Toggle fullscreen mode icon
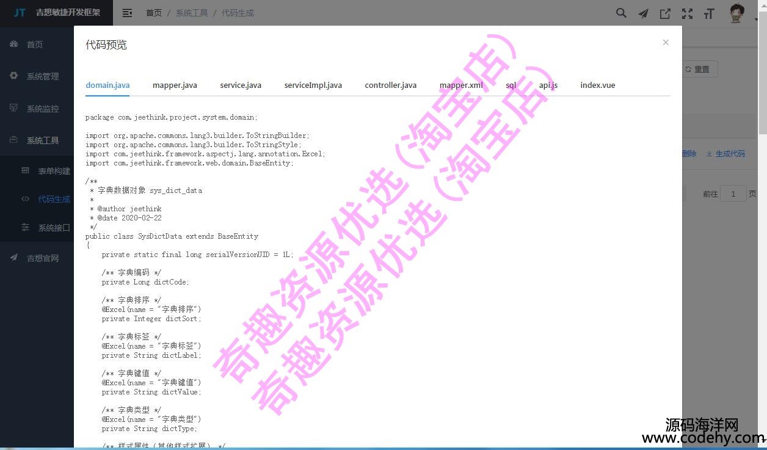The height and width of the screenshot is (450, 767). [x=687, y=13]
